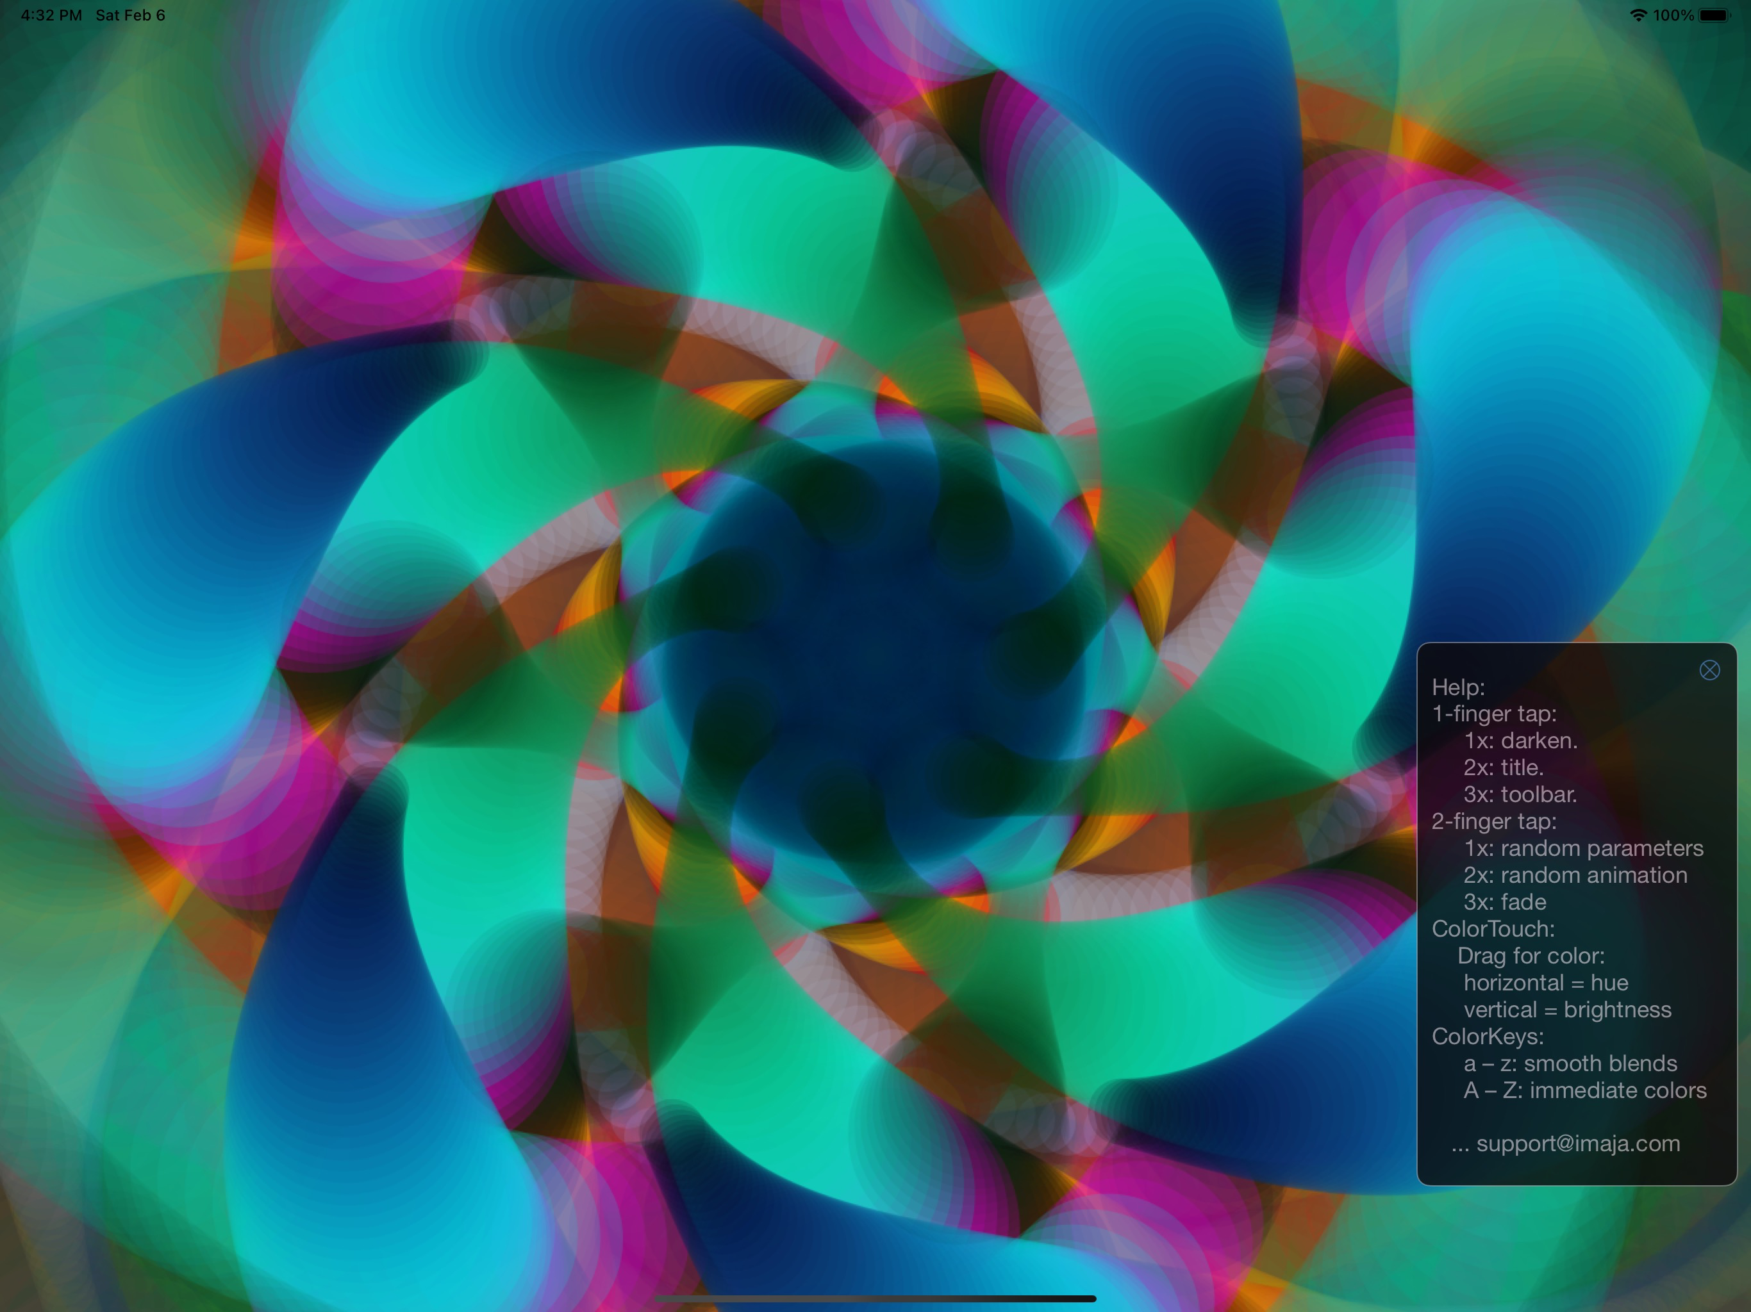Click the '1x: darken.' help line
Viewport: 1751px width, 1312px height.
click(1520, 741)
